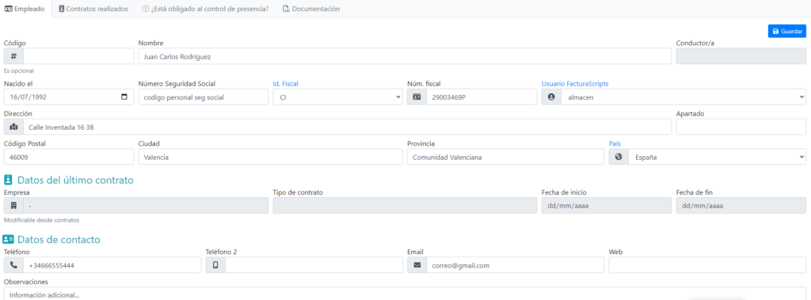
Task: Click the Nombre field with Juan Carlos Rodriguez
Action: (x=405, y=56)
